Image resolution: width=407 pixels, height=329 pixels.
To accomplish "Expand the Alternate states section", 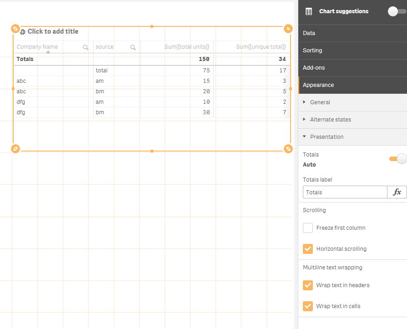I will [x=330, y=120].
